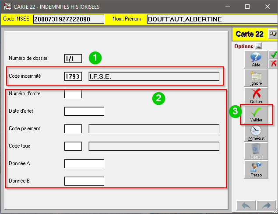
Task: Click the icon next to Options label
Action: [x=258, y=46]
